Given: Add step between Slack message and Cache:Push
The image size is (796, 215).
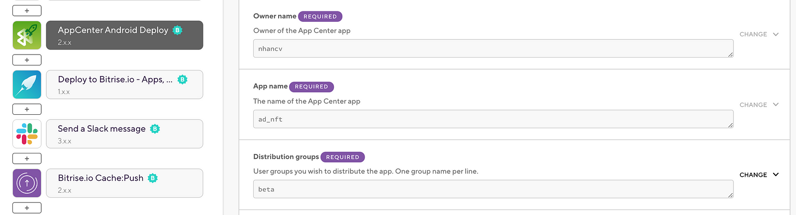Looking at the screenshot, I should tap(27, 158).
